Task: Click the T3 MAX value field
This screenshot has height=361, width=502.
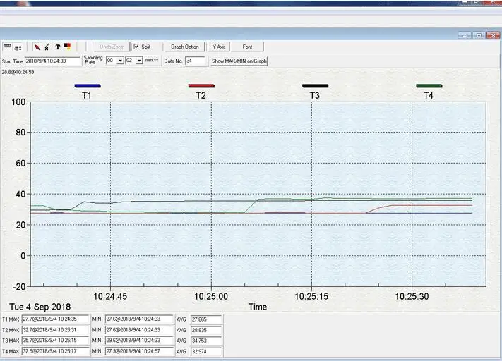Action: click(55, 341)
